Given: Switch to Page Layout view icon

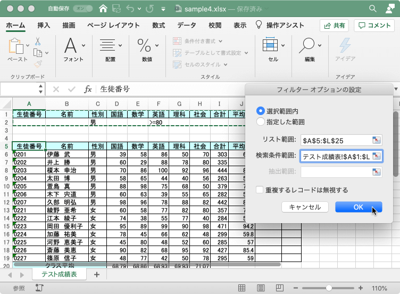Looking at the screenshot, I should (261, 288).
